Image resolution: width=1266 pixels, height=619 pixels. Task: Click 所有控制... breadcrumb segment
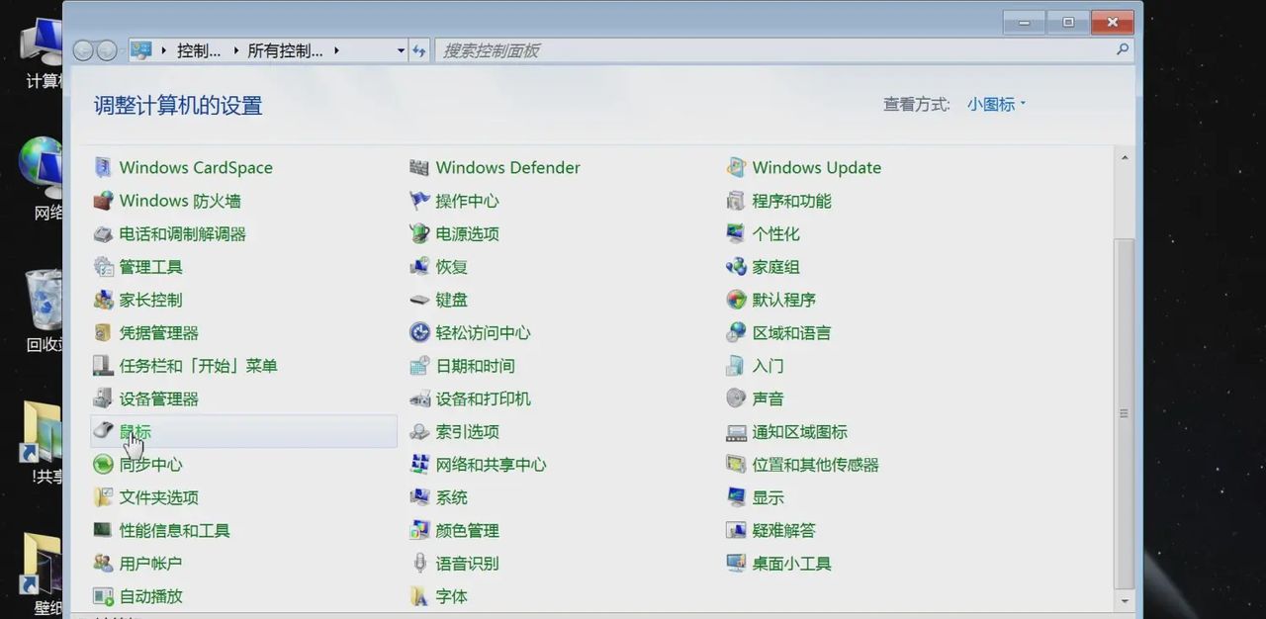click(x=285, y=50)
